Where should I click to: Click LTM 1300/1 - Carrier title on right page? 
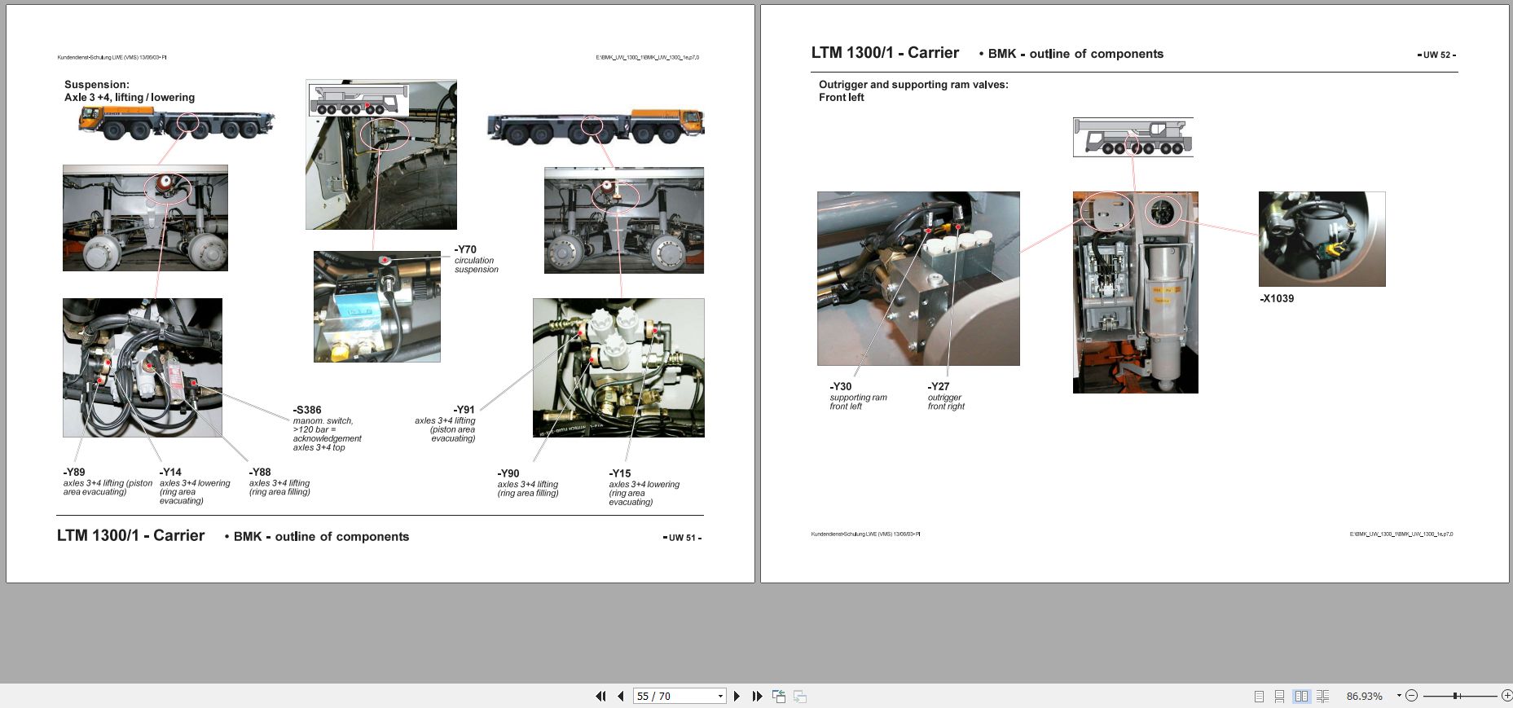(885, 53)
